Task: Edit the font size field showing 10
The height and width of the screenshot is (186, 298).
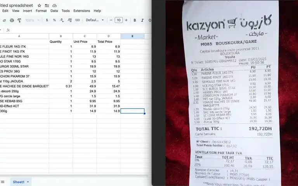Action: [119, 20]
